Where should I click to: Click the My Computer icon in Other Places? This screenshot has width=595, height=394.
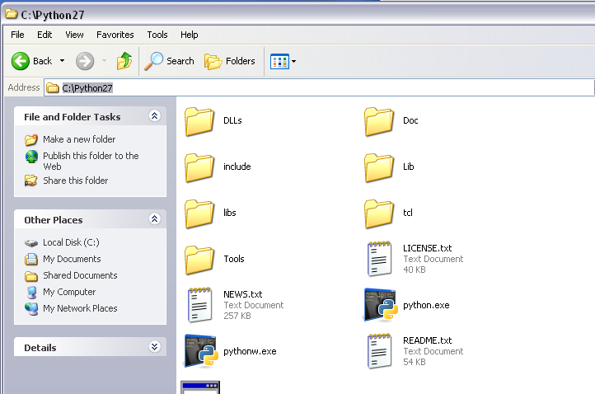[x=31, y=293]
